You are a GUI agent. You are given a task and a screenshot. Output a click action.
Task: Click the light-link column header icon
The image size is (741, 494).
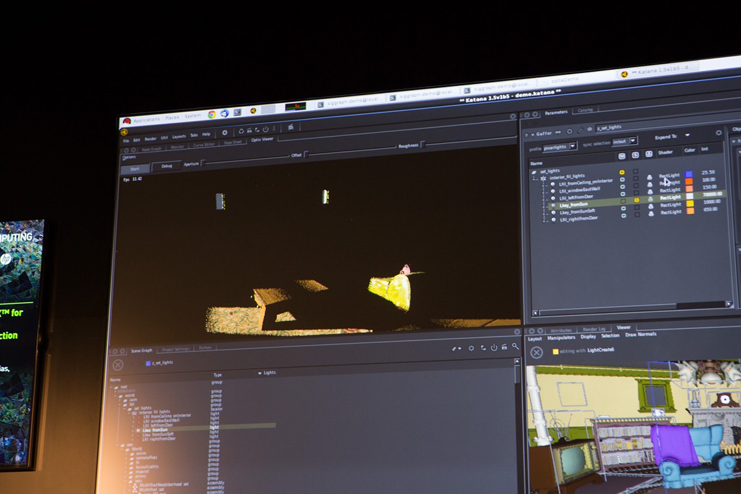[649, 154]
